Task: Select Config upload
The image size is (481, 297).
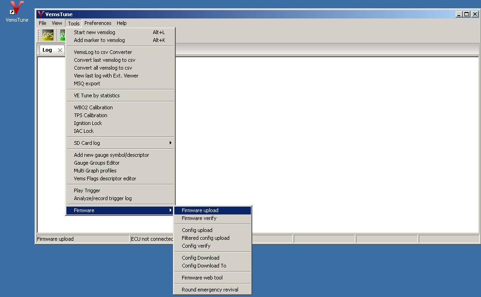Action: pyautogui.click(x=212, y=230)
